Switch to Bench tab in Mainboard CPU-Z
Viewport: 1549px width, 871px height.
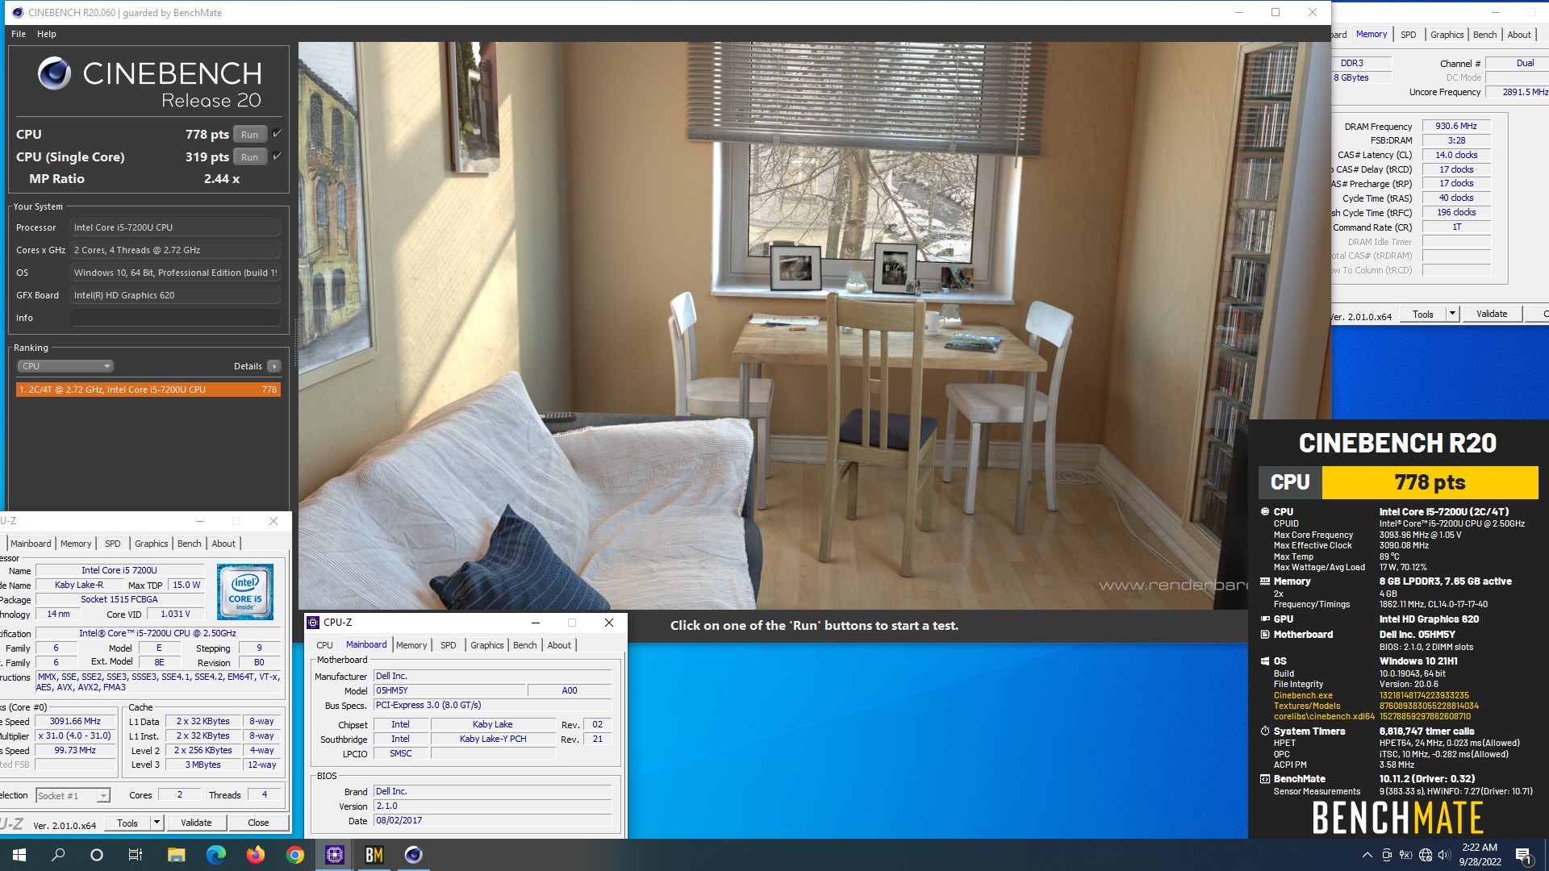coord(524,645)
